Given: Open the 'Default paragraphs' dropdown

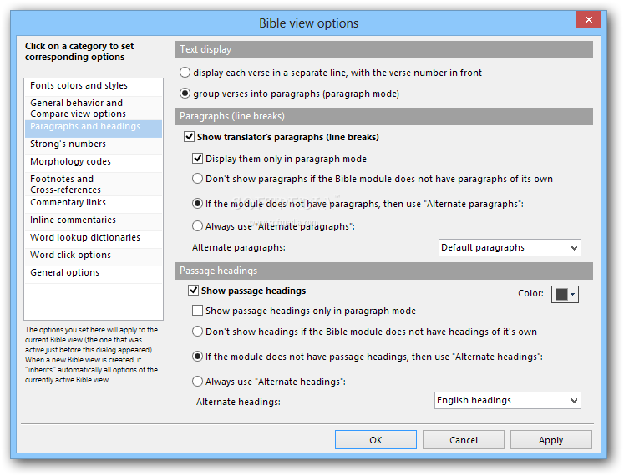Looking at the screenshot, I should (510, 247).
